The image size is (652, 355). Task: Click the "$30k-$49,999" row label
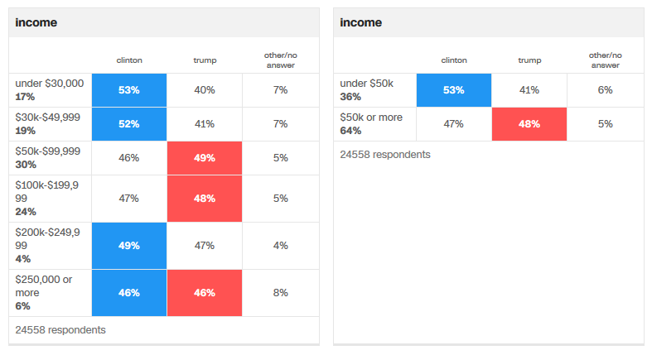[48, 118]
